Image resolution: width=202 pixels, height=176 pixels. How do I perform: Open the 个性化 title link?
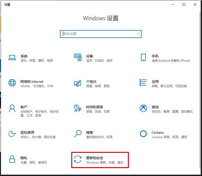[x=91, y=82]
